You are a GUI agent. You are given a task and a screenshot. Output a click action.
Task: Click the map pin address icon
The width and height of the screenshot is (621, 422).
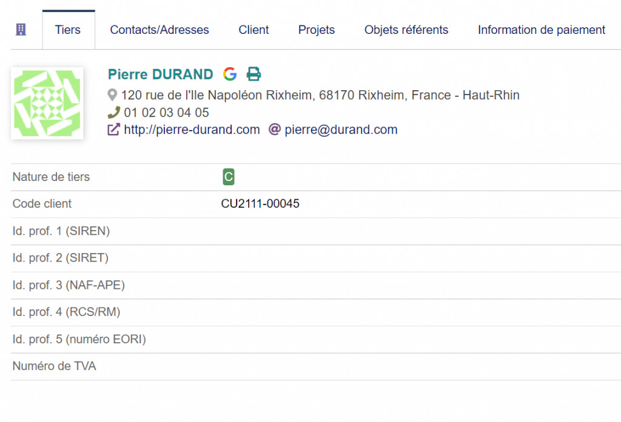point(112,95)
